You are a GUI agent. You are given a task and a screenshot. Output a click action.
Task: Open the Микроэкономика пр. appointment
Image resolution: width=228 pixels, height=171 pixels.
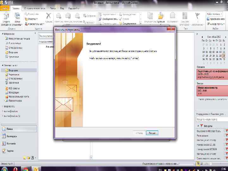[212, 91]
